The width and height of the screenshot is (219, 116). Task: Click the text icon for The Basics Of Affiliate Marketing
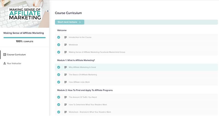point(65,75)
